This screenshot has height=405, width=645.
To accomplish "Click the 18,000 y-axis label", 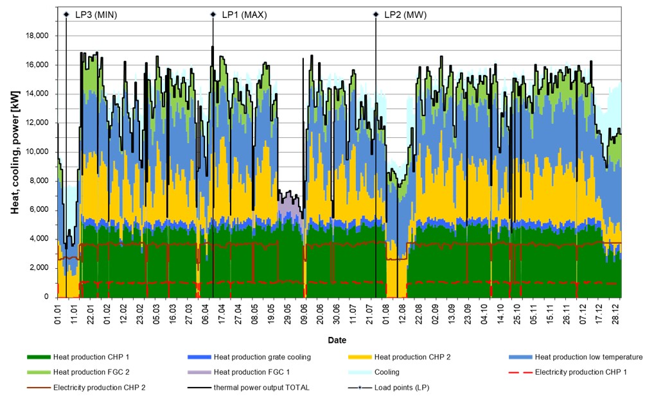I will click(x=37, y=36).
